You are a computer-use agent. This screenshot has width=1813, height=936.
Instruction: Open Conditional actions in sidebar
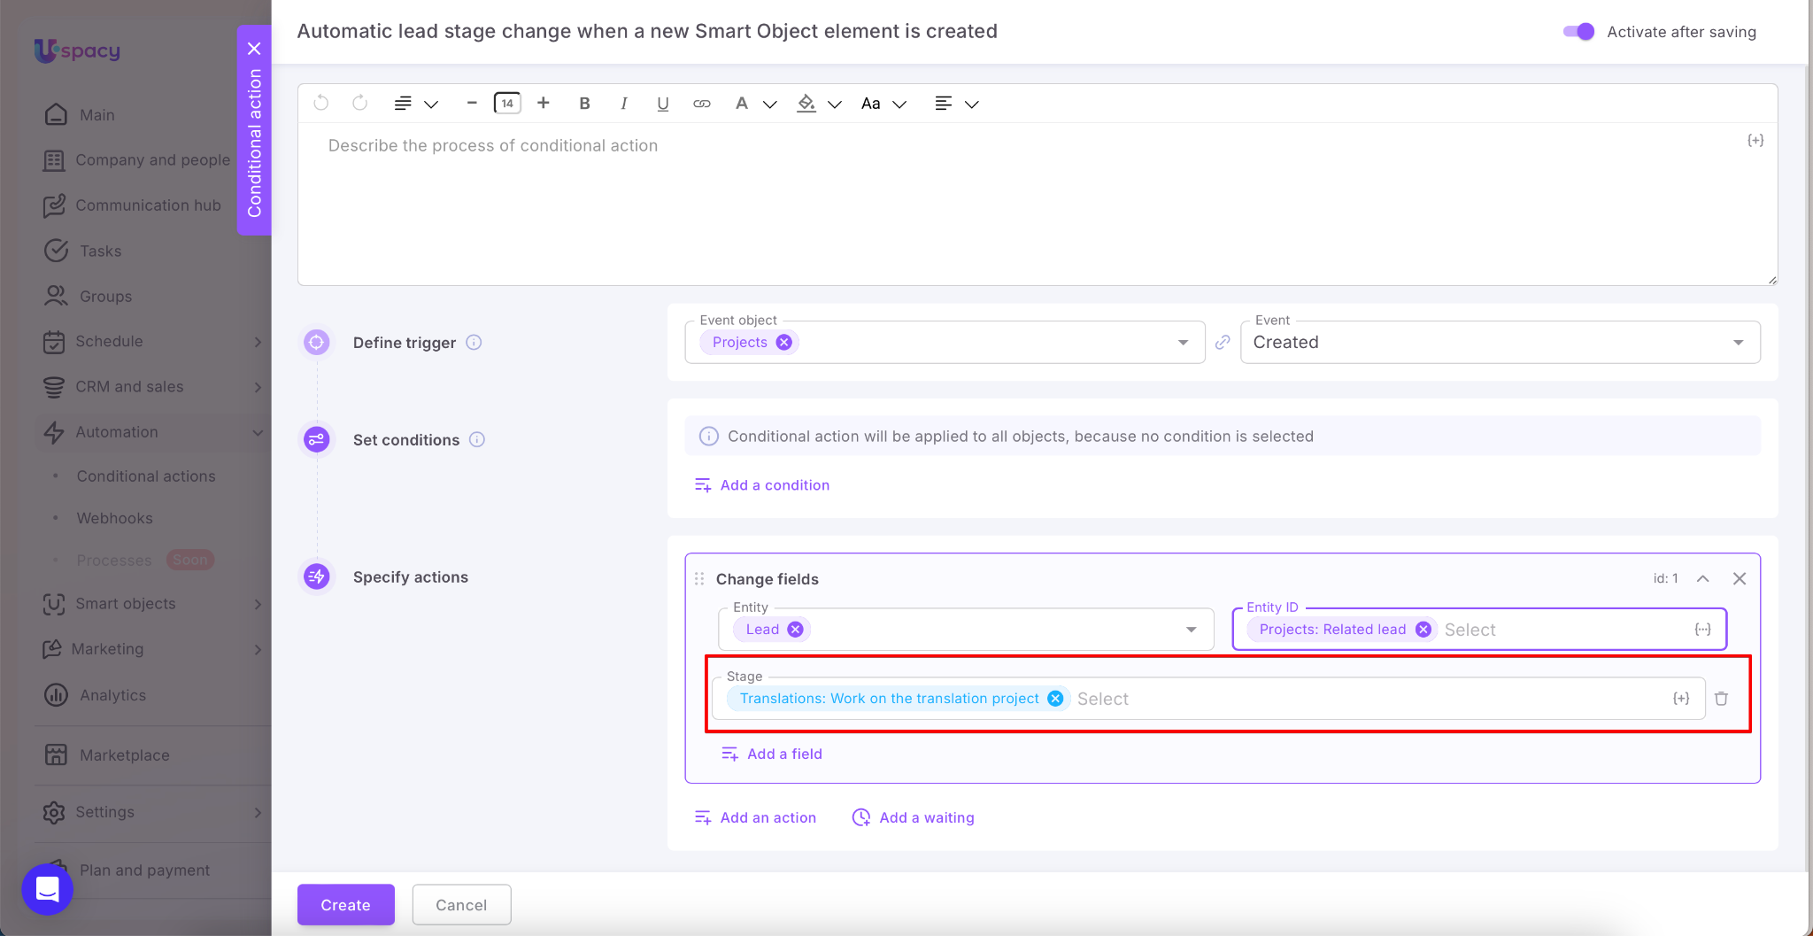coord(146,476)
